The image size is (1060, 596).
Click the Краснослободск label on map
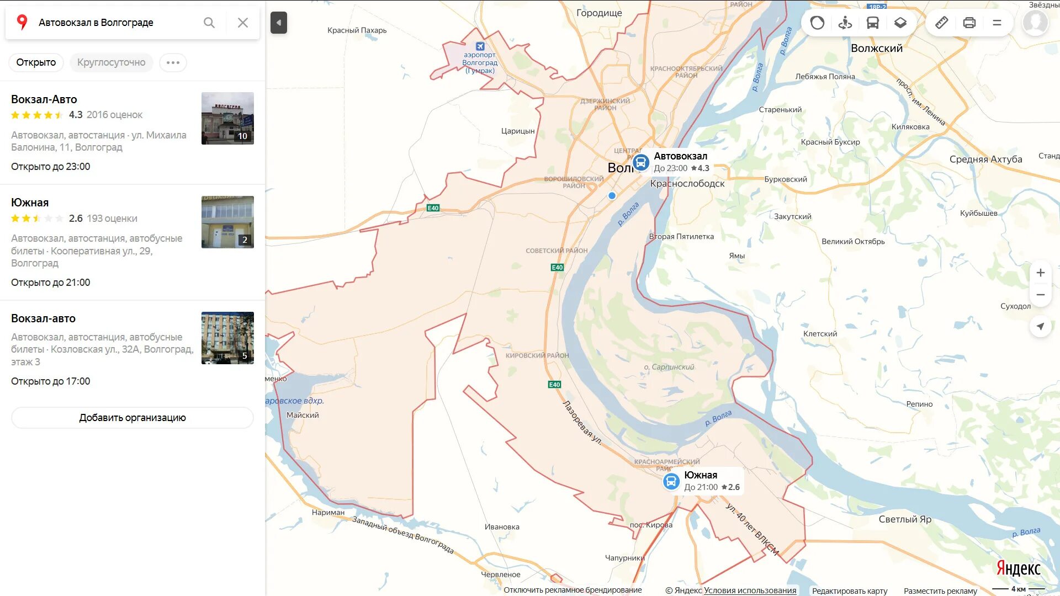point(687,183)
